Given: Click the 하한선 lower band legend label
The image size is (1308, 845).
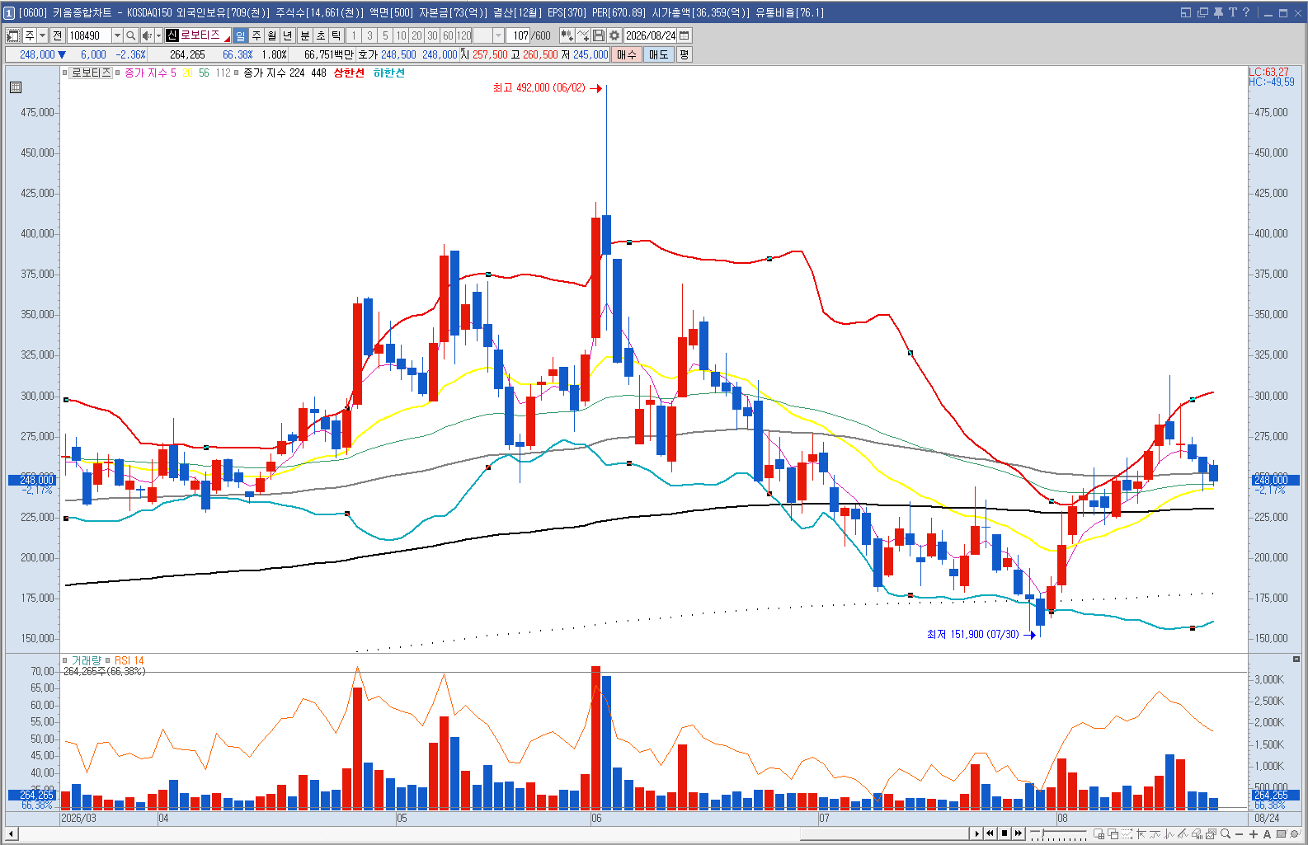Looking at the screenshot, I should coord(388,73).
